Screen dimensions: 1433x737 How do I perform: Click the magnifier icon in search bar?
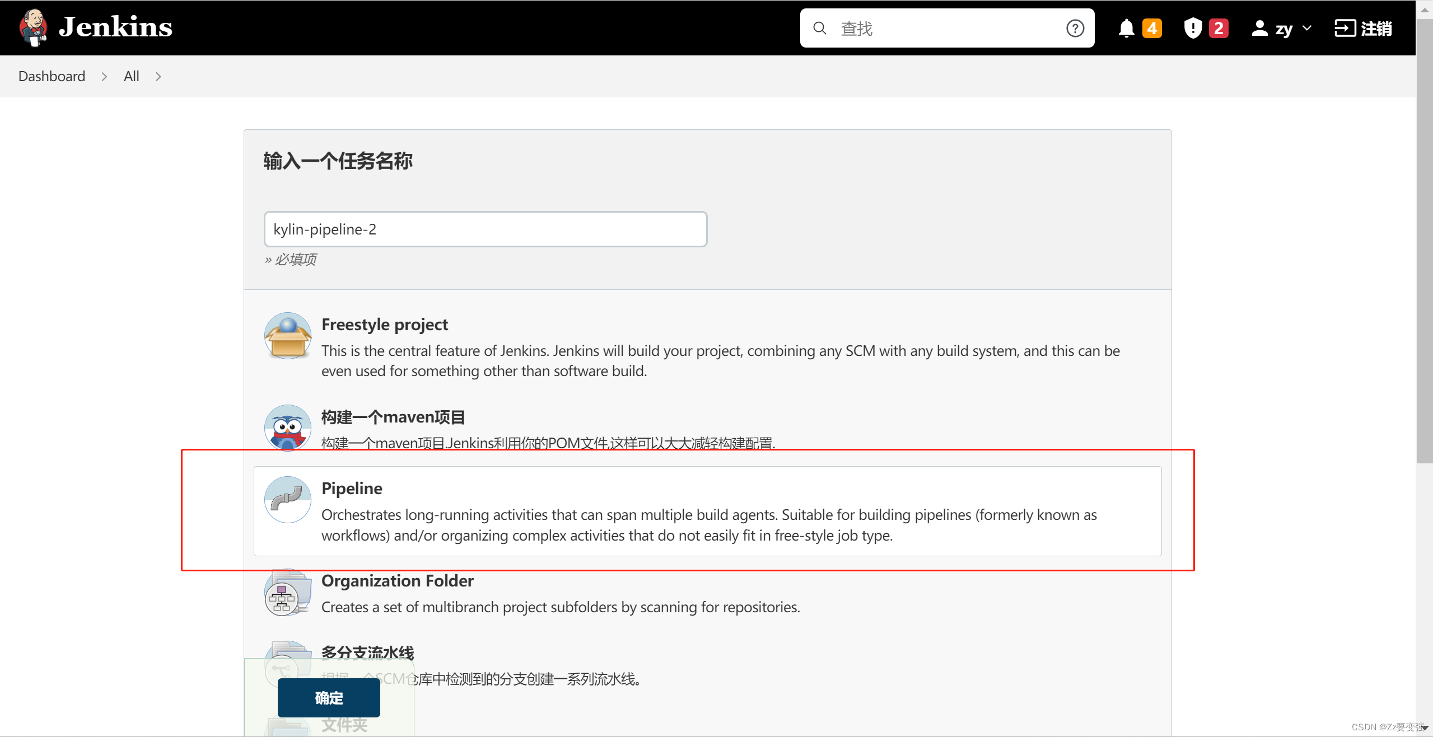pos(819,27)
